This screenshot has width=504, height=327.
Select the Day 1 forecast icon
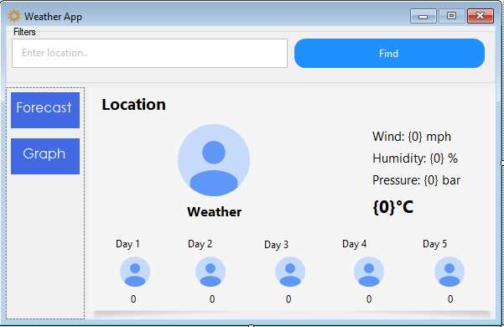[135, 272]
